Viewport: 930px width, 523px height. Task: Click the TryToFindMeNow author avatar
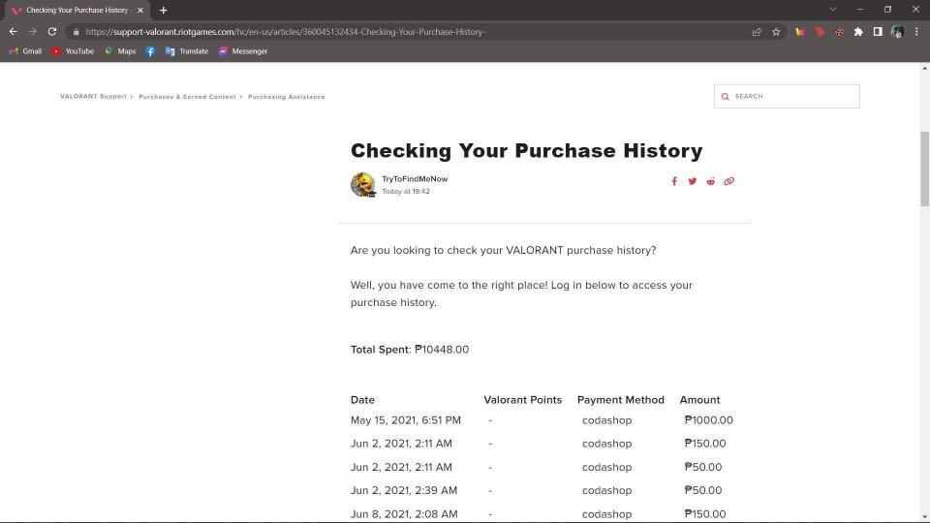click(362, 185)
